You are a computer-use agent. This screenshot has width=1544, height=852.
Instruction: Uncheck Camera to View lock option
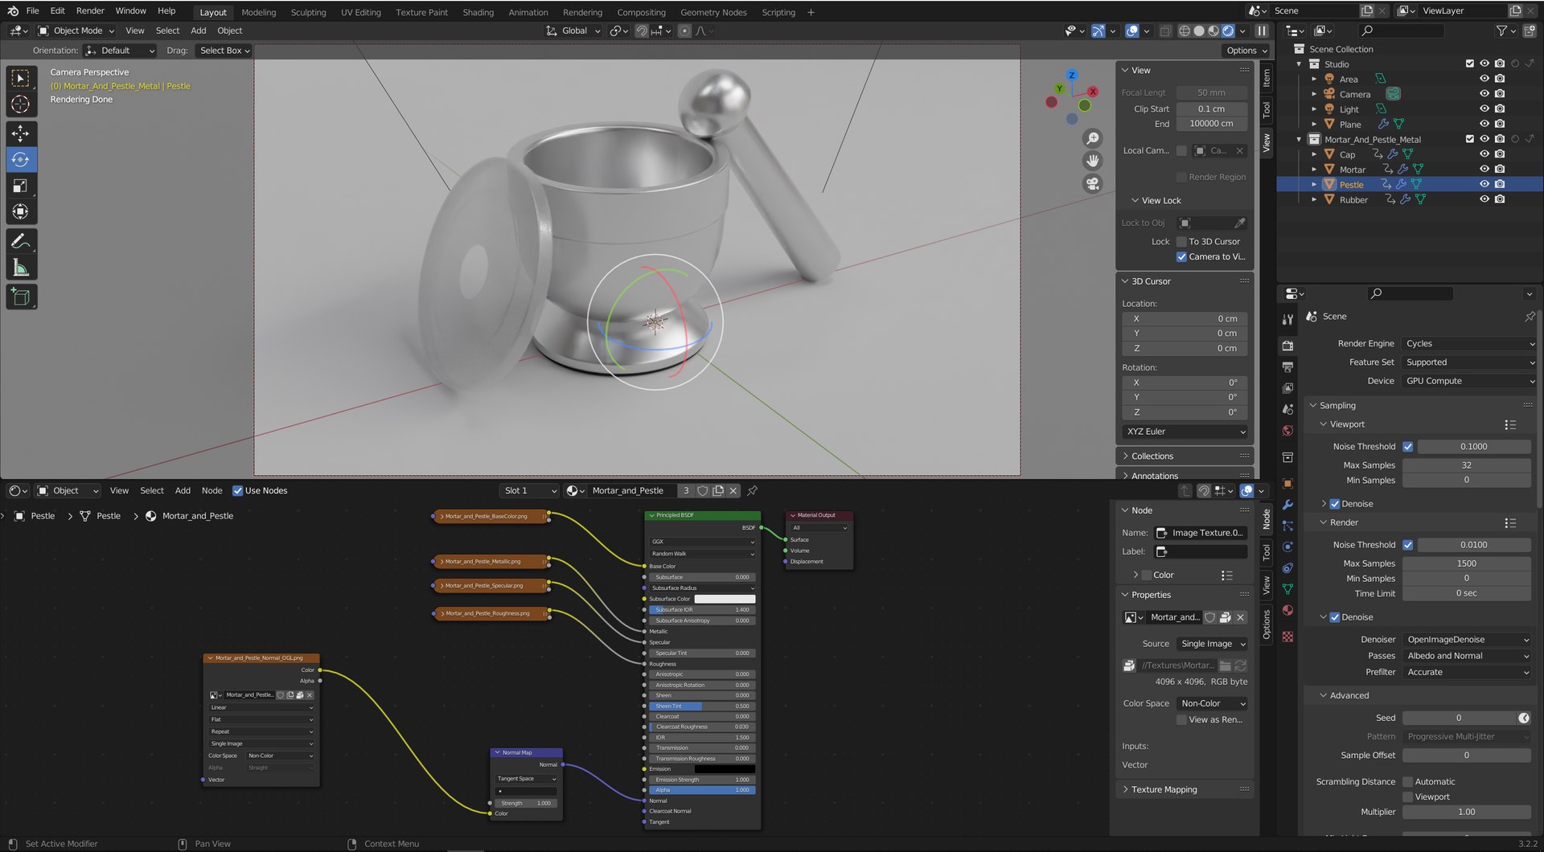pyautogui.click(x=1181, y=257)
